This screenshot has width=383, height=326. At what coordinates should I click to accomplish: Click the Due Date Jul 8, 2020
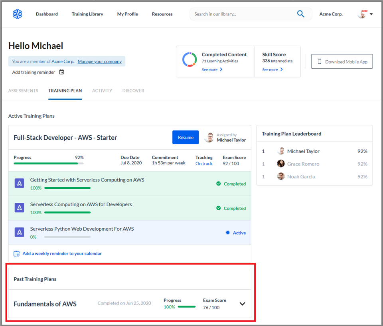click(131, 163)
